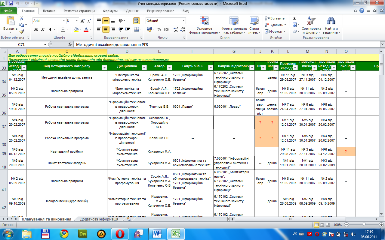This screenshot has width=385, height=240.
Task: Switch to the Формулы ribbon tab
Action: [x=110, y=11]
